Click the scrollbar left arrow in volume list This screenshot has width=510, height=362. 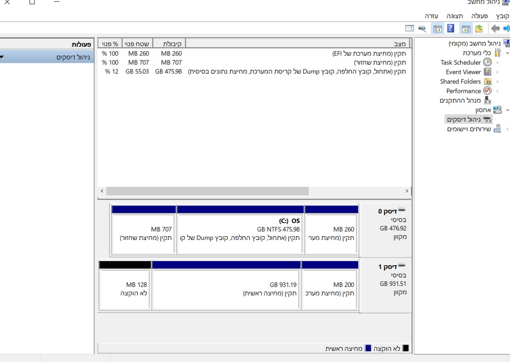coord(102,191)
